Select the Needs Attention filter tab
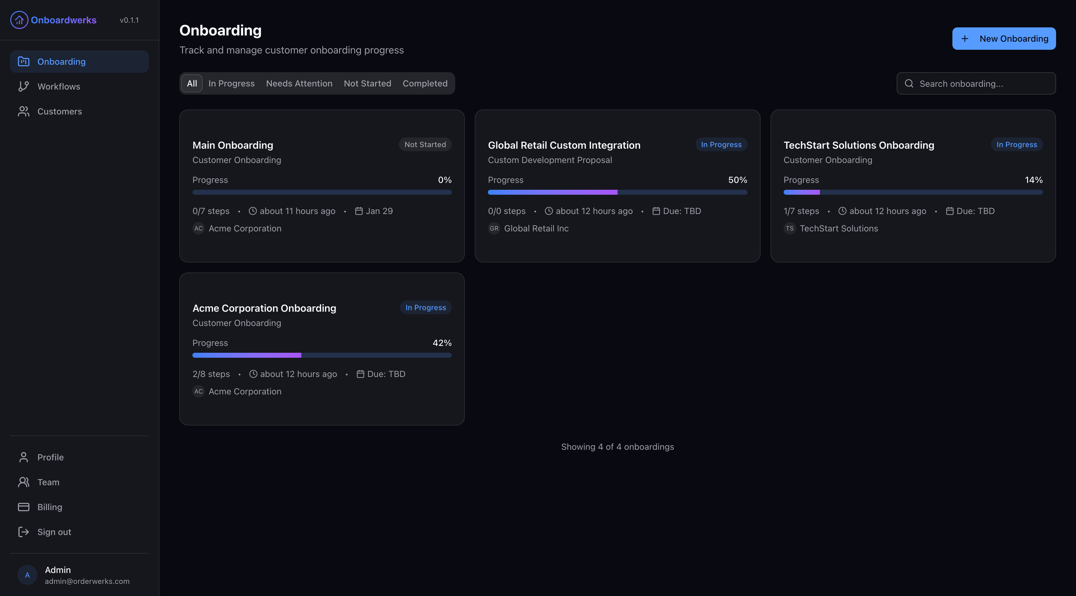 coord(299,83)
